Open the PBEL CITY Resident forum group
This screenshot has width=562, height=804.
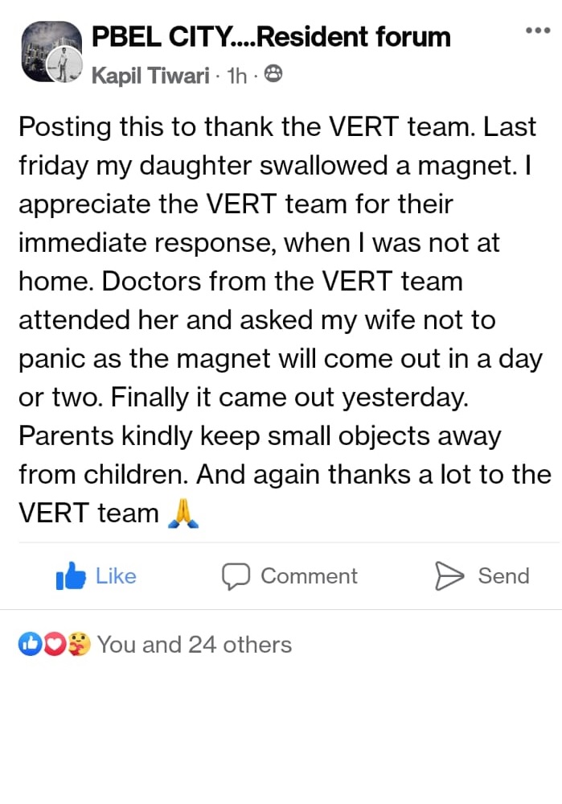click(x=271, y=36)
